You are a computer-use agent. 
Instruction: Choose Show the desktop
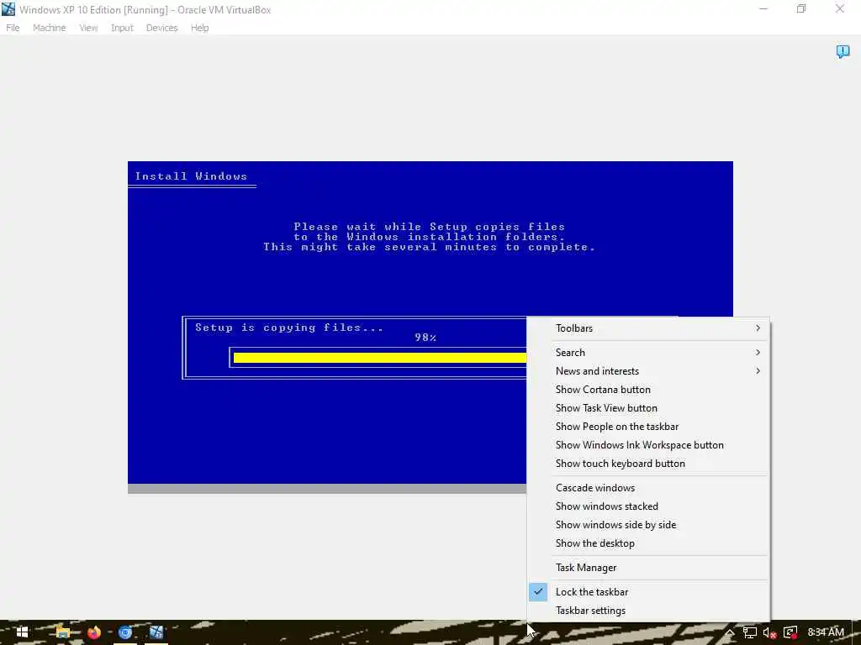(648, 543)
